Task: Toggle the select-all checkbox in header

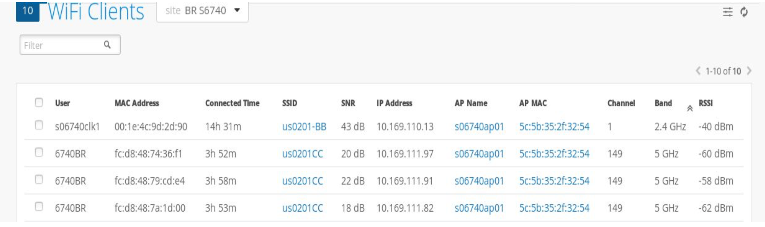Action: coord(39,102)
